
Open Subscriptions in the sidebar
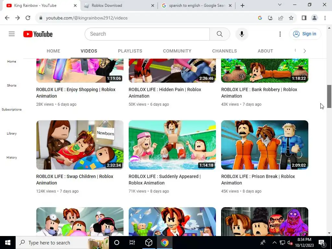(x=12, y=109)
